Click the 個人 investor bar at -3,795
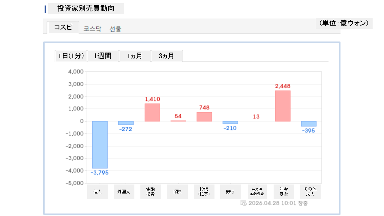This screenshot has height=216, width=384. point(100,145)
